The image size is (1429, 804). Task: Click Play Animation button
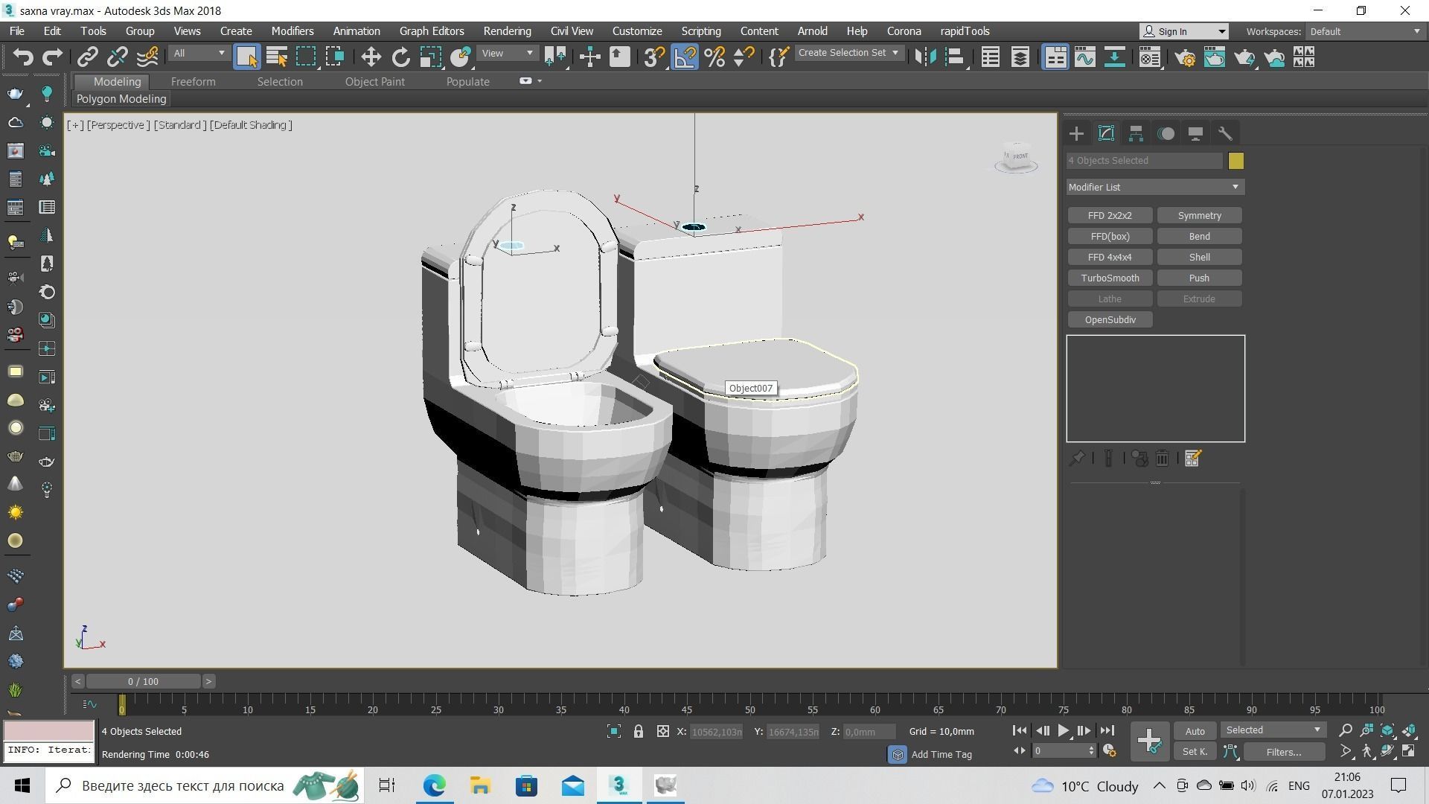[1063, 731]
